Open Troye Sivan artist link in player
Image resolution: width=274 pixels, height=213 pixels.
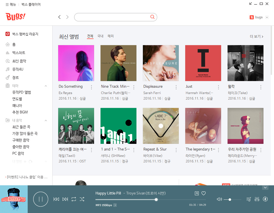click(146, 193)
